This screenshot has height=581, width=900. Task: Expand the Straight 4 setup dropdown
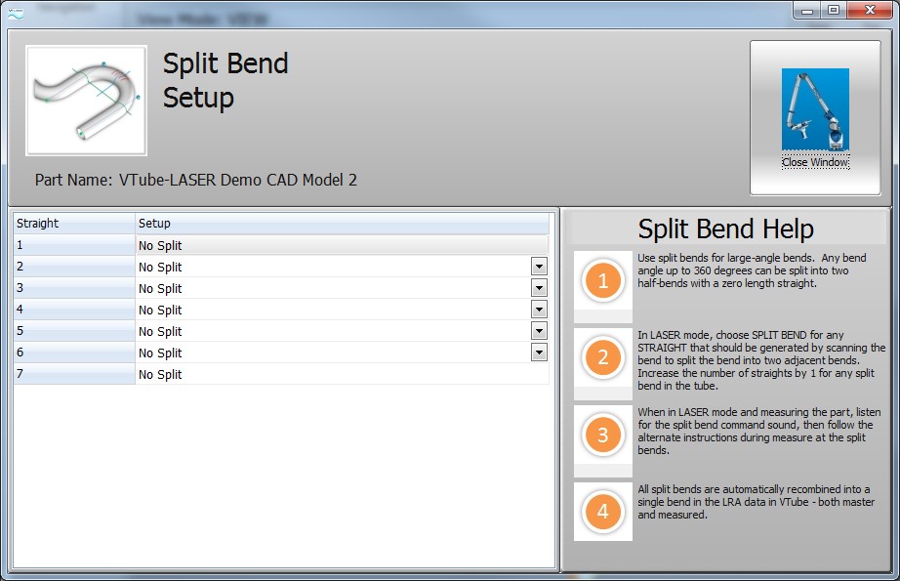[538, 310]
